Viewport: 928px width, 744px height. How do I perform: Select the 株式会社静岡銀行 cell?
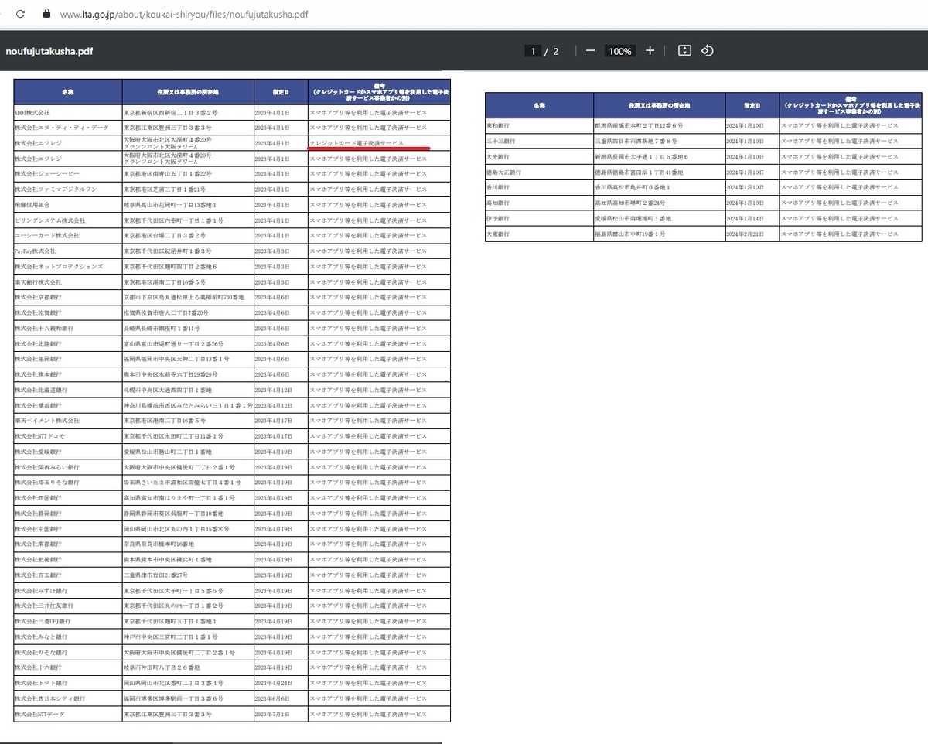point(68,514)
